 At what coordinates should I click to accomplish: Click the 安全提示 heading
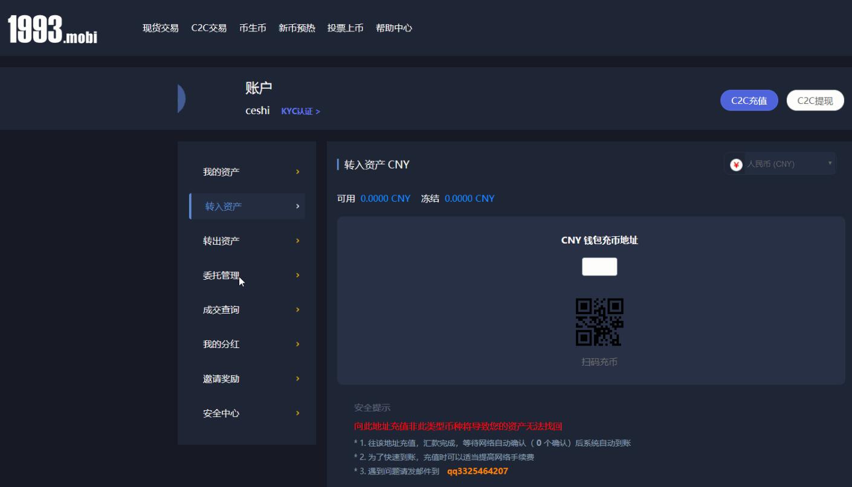coord(372,407)
